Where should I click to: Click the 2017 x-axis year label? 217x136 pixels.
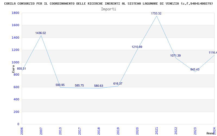point(79,131)
